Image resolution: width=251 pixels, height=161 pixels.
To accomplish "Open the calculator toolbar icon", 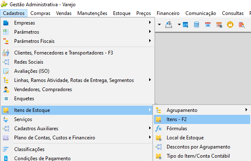I will coord(197,25).
